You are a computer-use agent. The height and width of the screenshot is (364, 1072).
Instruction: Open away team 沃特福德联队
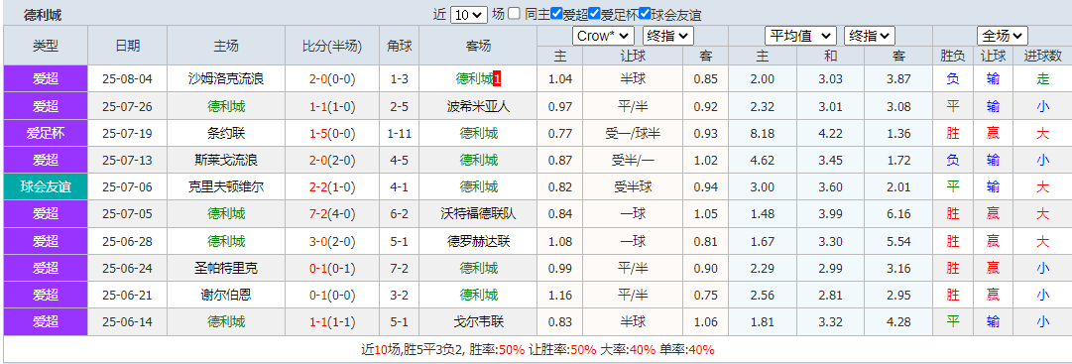[478, 214]
